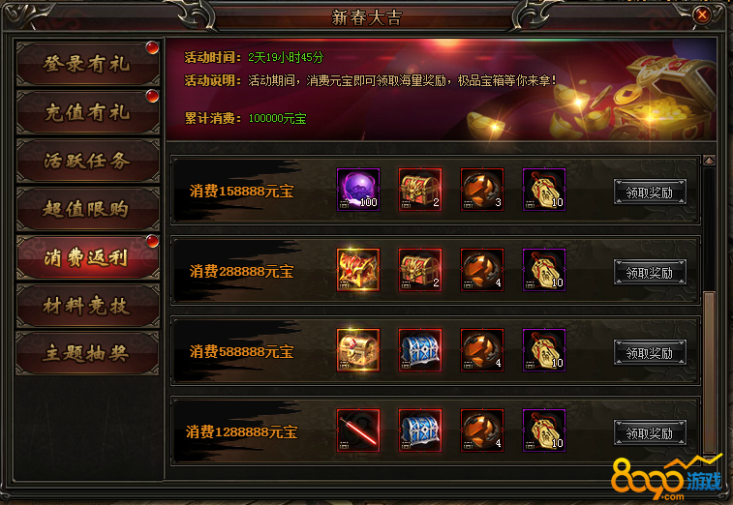Click the flaming red armor reward icon
733x505 pixels.
[358, 270]
